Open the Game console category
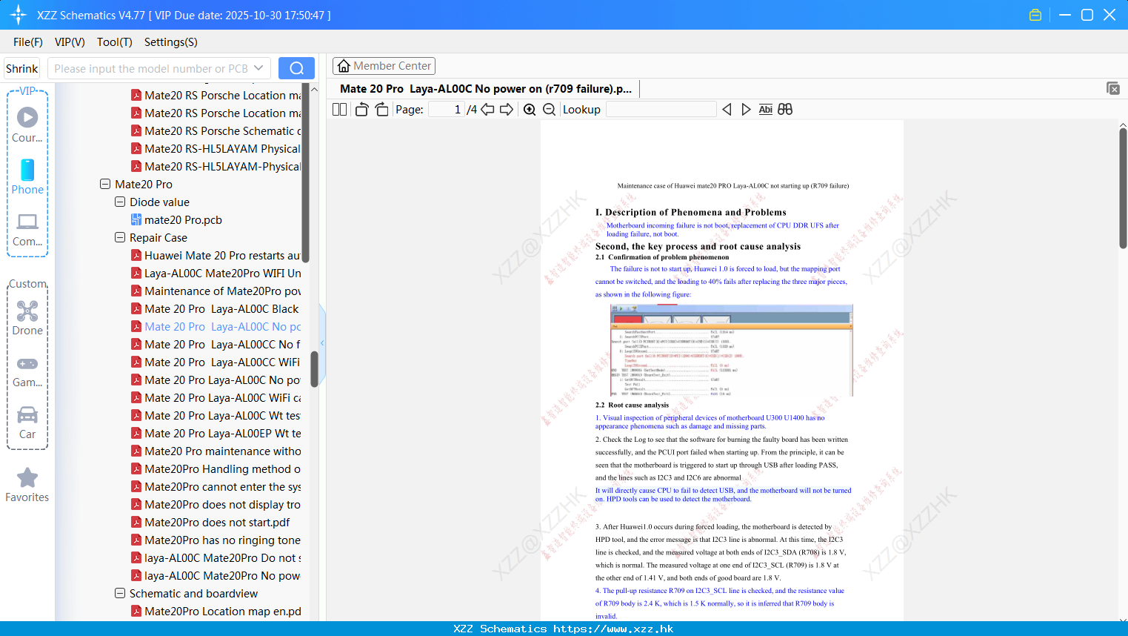 click(x=27, y=371)
